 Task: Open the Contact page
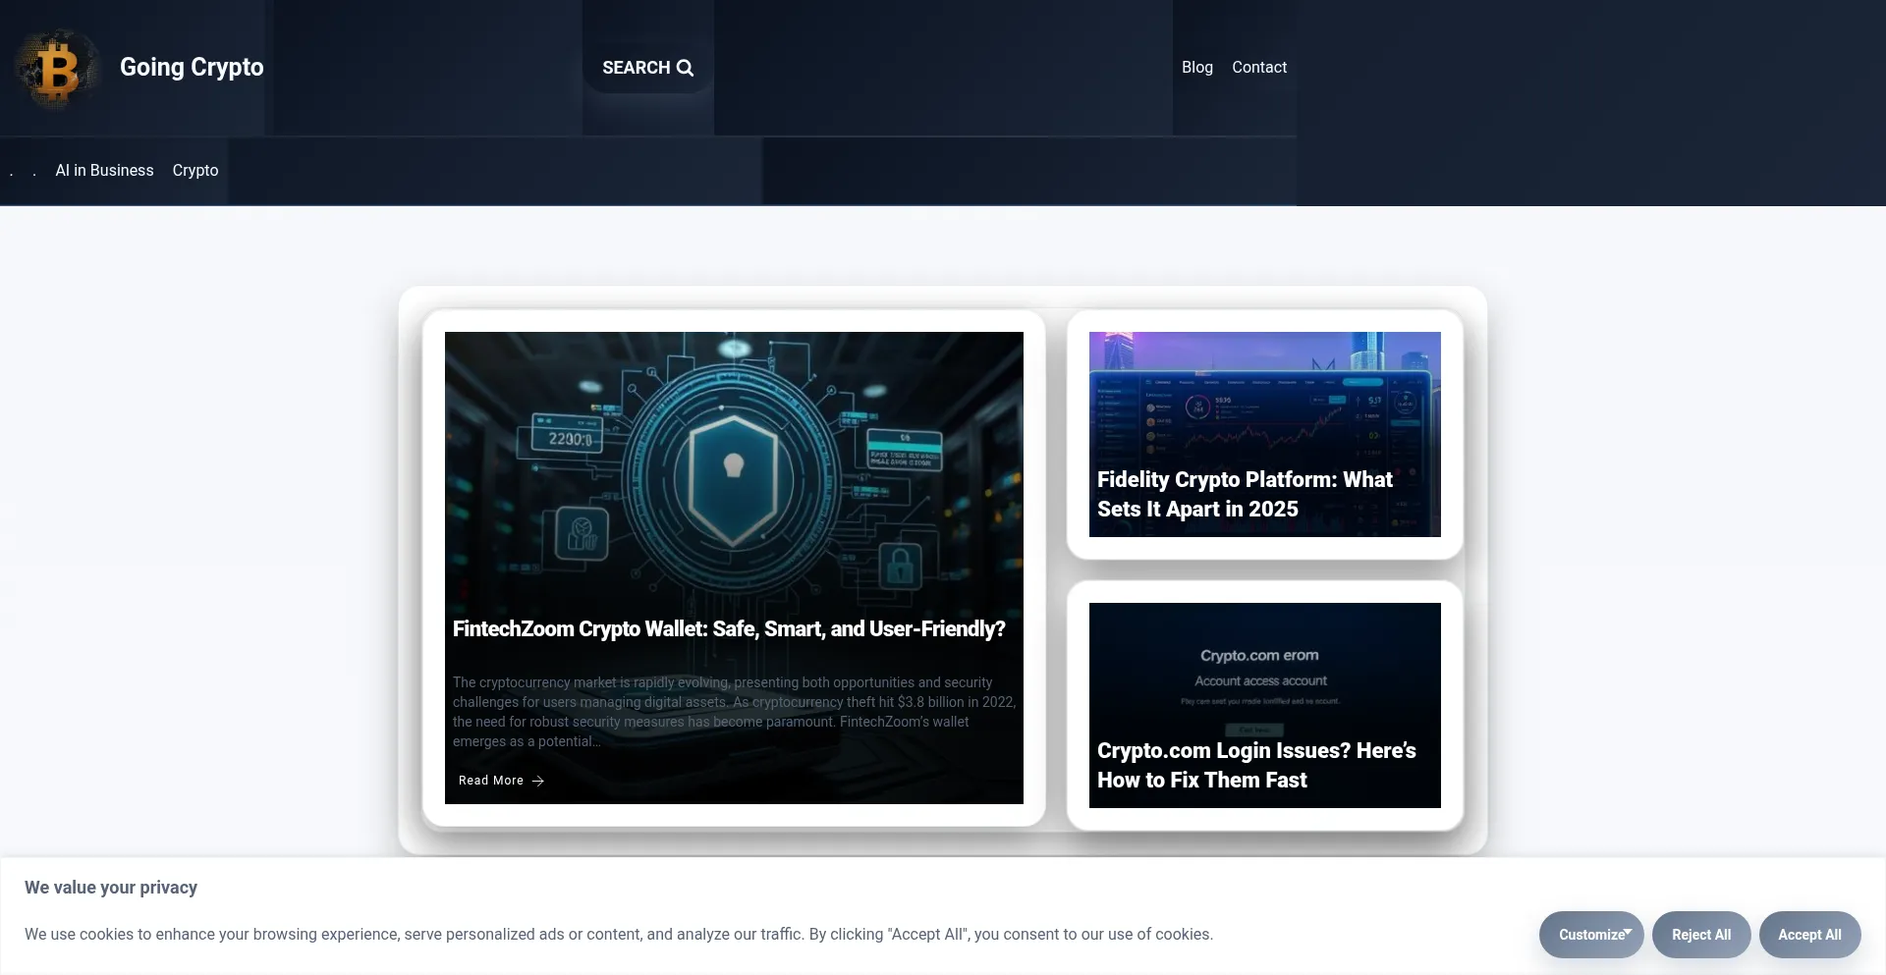pyautogui.click(x=1259, y=67)
